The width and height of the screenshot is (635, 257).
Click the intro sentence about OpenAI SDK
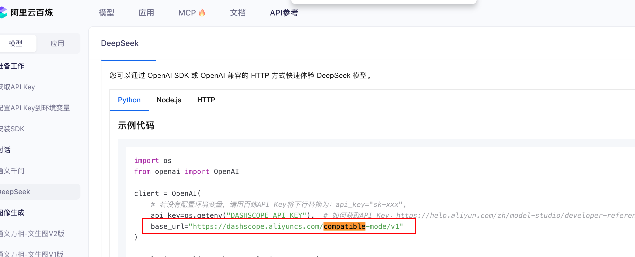pos(242,75)
